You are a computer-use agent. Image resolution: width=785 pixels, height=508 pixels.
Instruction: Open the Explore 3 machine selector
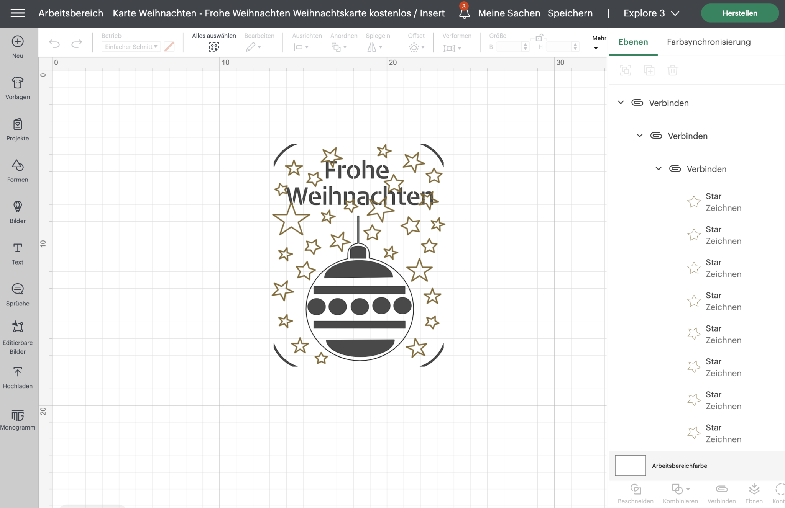[x=652, y=13]
